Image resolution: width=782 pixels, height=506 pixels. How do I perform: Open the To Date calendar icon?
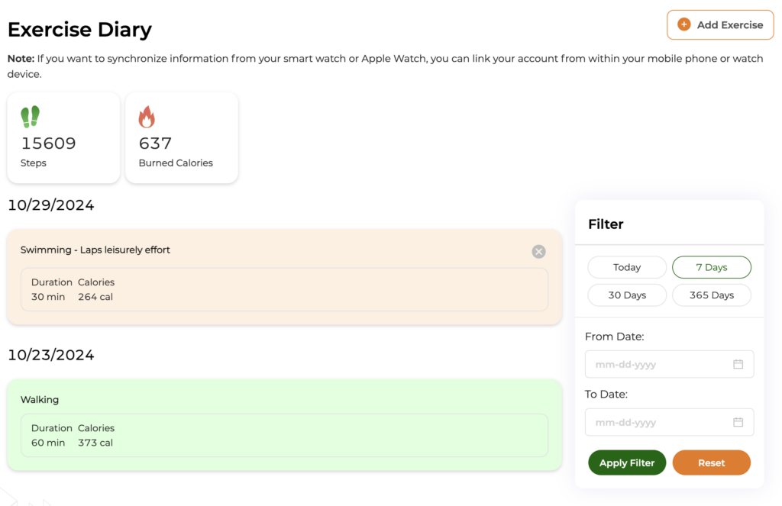click(738, 422)
